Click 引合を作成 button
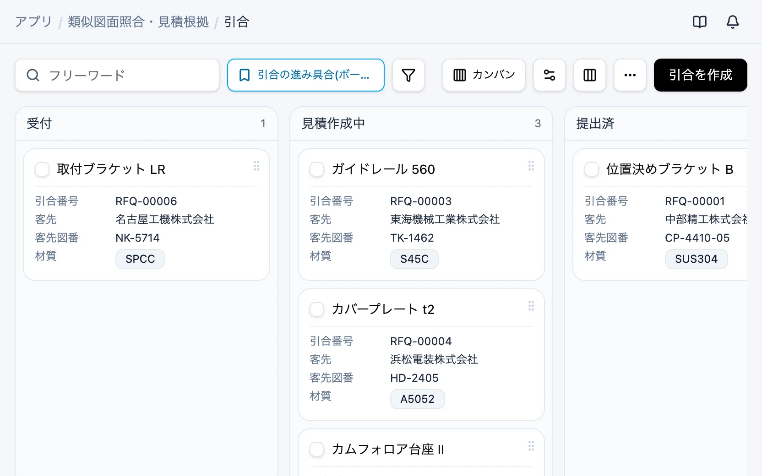The width and height of the screenshot is (762, 476). tap(701, 75)
